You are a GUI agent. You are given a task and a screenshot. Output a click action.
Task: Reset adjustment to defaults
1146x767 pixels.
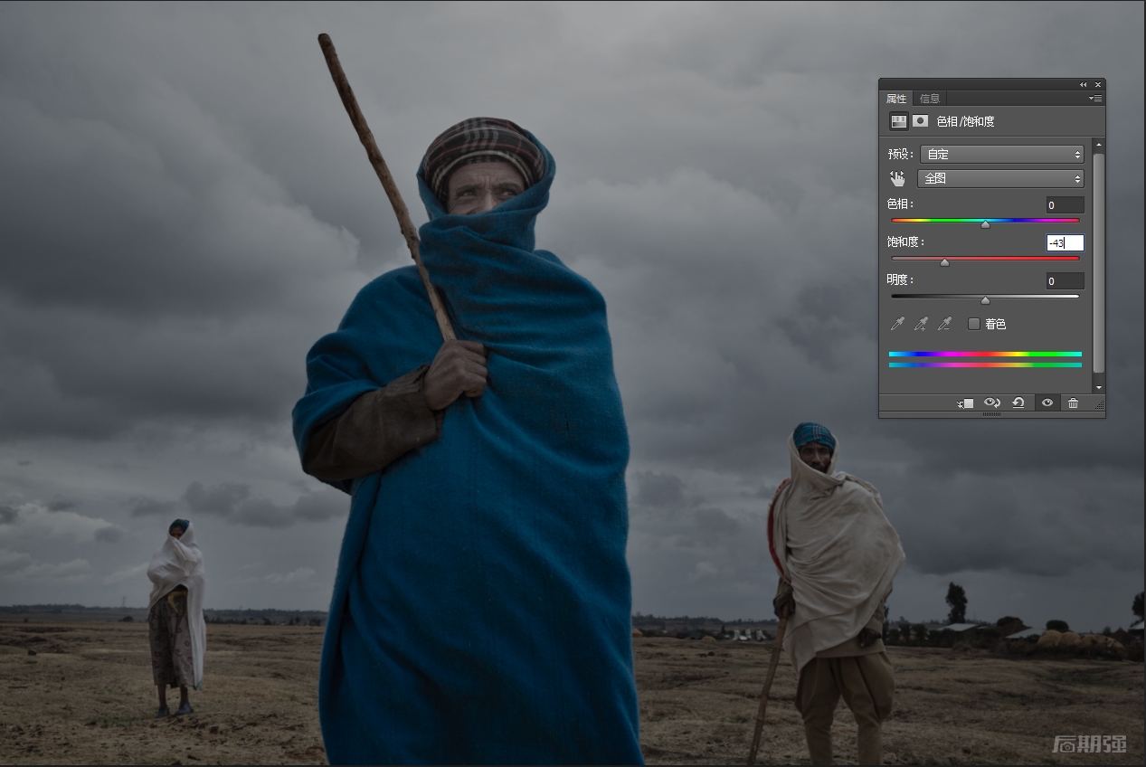point(1018,403)
